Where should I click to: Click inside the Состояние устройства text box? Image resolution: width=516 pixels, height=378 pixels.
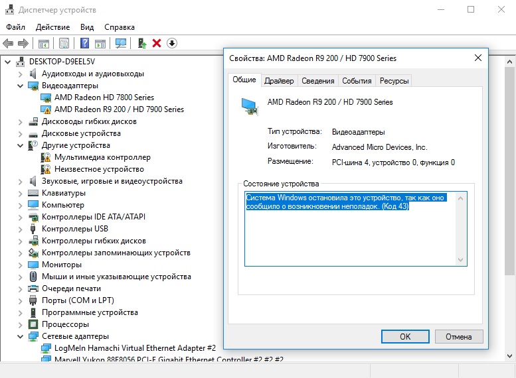[x=356, y=229]
